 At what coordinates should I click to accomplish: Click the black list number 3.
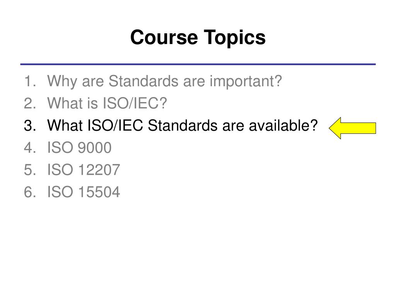(30, 126)
